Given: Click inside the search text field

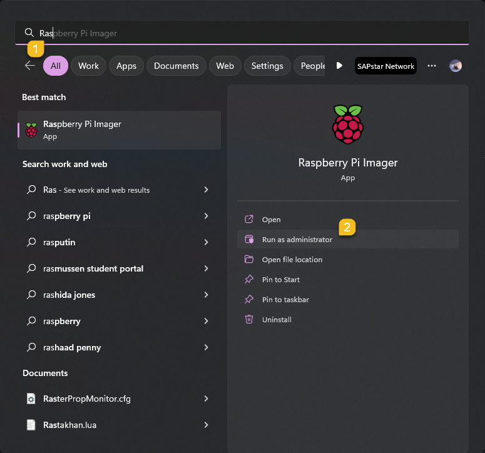Looking at the screenshot, I should tap(250, 33).
